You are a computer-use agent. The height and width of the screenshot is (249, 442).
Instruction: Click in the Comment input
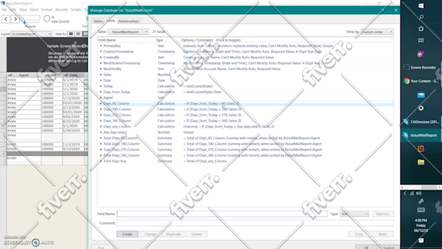pyautogui.click(x=255, y=223)
